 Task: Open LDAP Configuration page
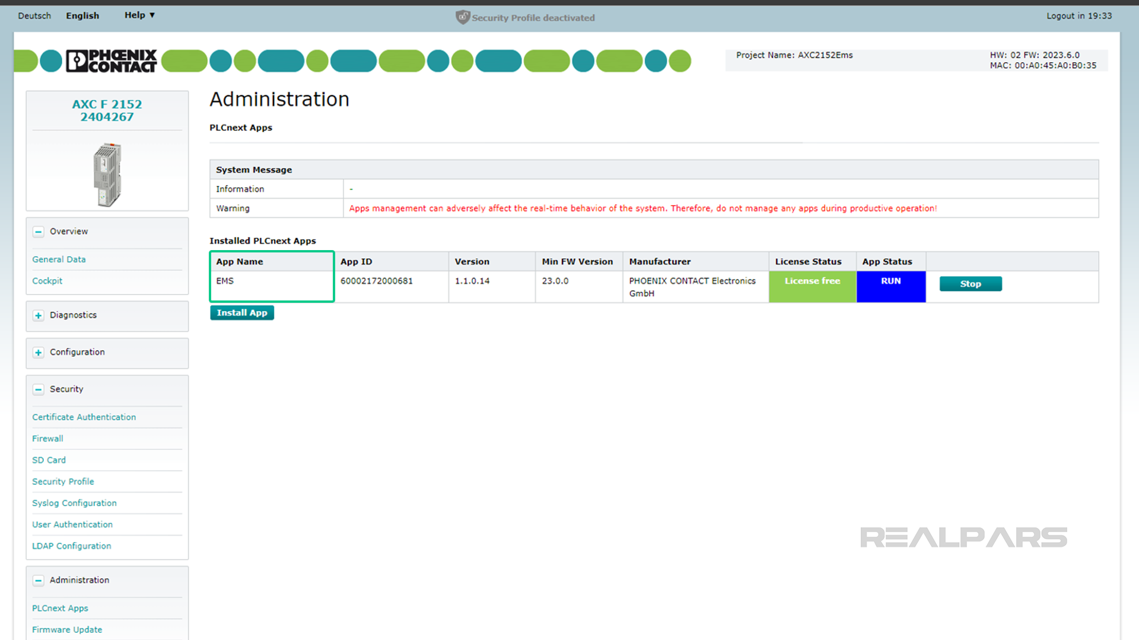[x=71, y=545]
